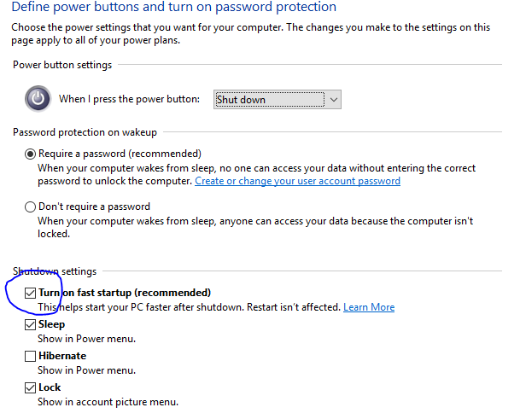Click the 'Require a password (recommended)' label text
Screen dimensions: 526x419
pyautogui.click(x=120, y=154)
